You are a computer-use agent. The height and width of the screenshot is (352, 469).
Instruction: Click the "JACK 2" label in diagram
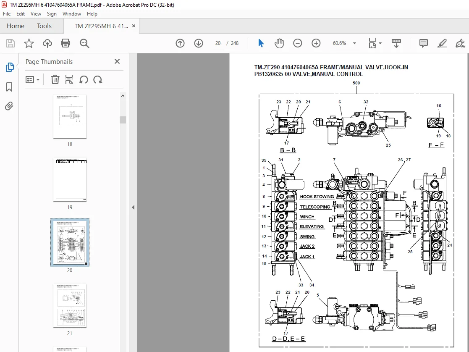pos(307,246)
